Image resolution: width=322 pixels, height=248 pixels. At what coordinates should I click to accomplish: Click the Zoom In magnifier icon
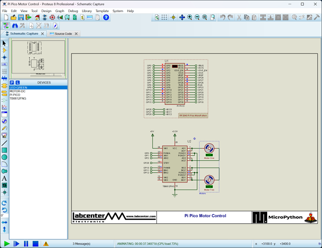click(x=190, y=17)
